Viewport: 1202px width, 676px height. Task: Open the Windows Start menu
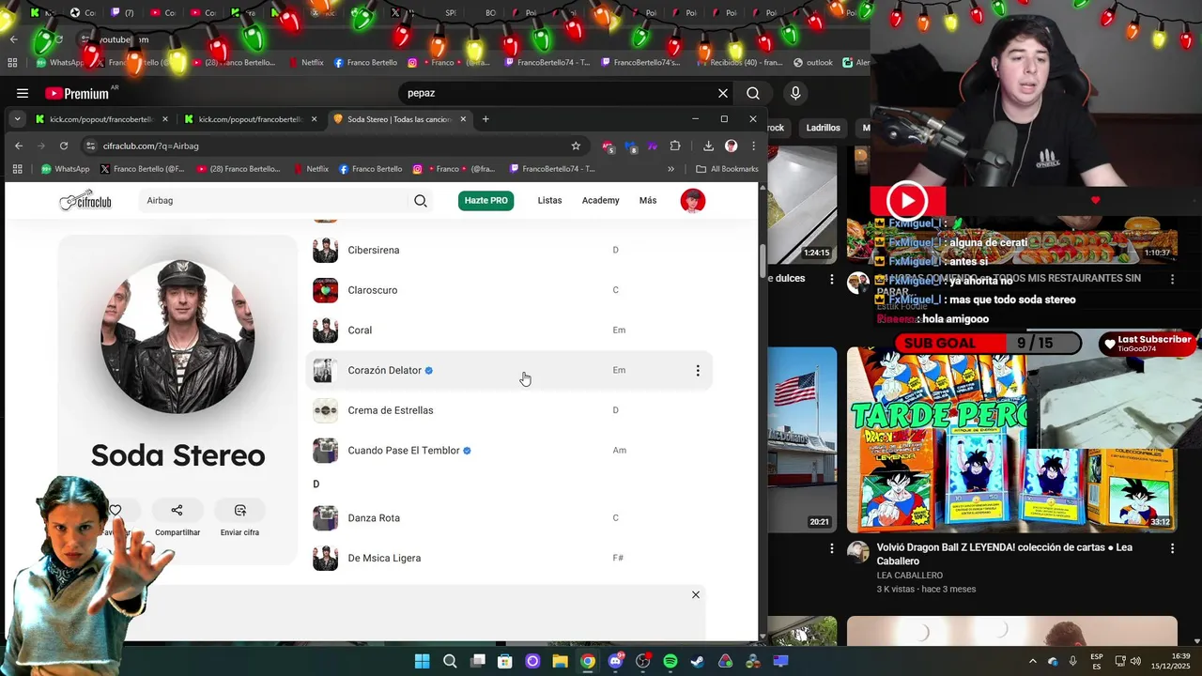tap(423, 661)
